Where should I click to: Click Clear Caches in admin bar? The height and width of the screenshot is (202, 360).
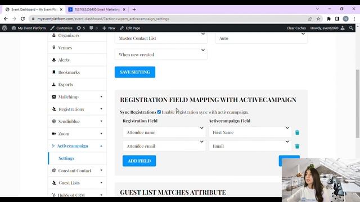(x=296, y=28)
